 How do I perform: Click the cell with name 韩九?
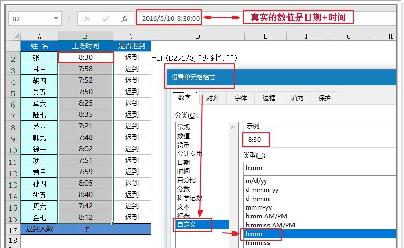39,138
